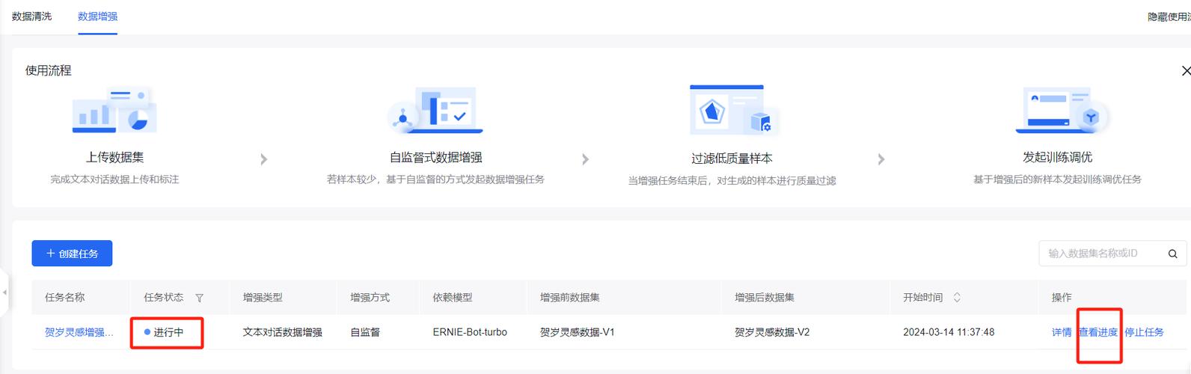Image resolution: width=1191 pixels, height=374 pixels.
Task: Click the 自监督式数据增强 illustration icon
Action: [x=435, y=110]
